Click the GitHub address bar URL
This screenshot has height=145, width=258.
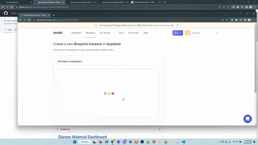click(x=44, y=7)
